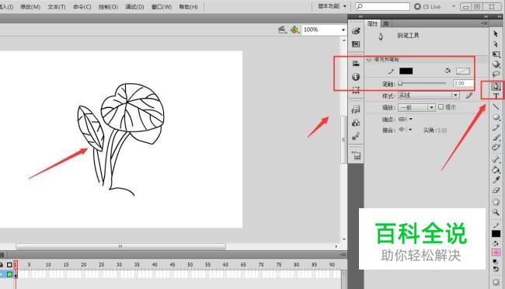The width and height of the screenshot is (505, 289).
Task: Click the Black and White colors icon
Action: click(496, 262)
